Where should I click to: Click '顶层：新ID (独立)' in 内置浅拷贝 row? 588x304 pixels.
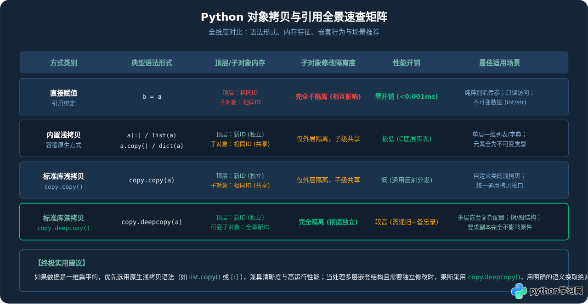pos(240,135)
